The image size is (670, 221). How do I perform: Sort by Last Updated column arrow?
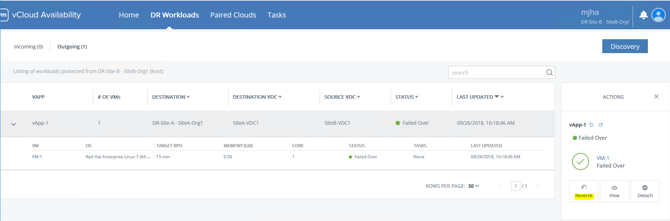[x=497, y=97]
